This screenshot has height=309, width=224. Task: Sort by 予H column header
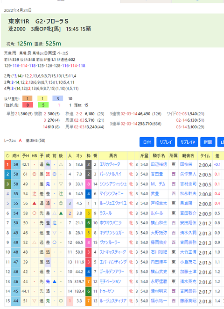(x=25, y=156)
